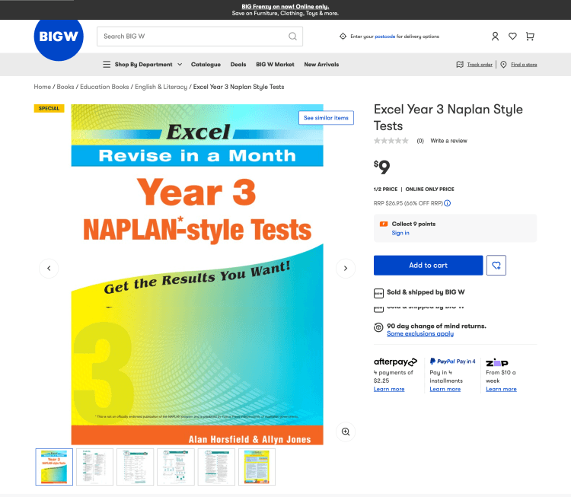Add to wishlist heart button beside Add to cart

pos(496,266)
